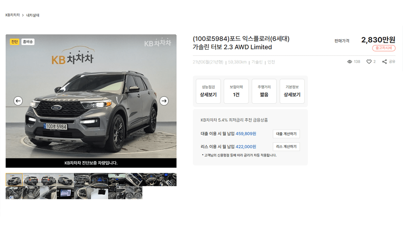Viewport: 403px width, 226px height.
Task: Select the wheels thumbnail
Action: [x=134, y=193]
